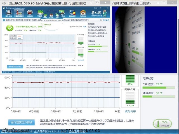179x134 pixels.
Task: Maximize the left bump mapping test window
Action: (97, 3)
